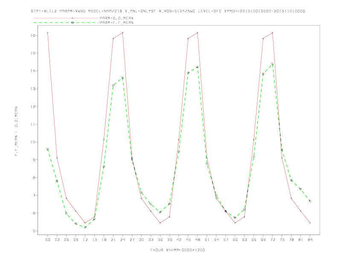Viewport: 338px width, 261px height.
Task: Click x-axis forecast hour label 48
Action: (198, 240)
